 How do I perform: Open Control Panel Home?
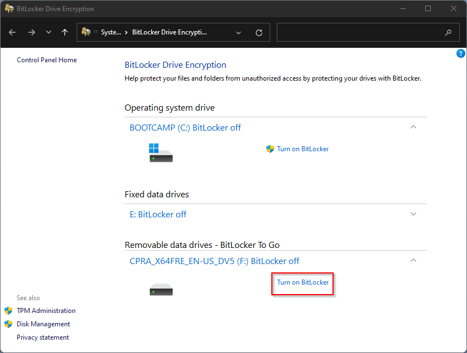click(x=47, y=60)
